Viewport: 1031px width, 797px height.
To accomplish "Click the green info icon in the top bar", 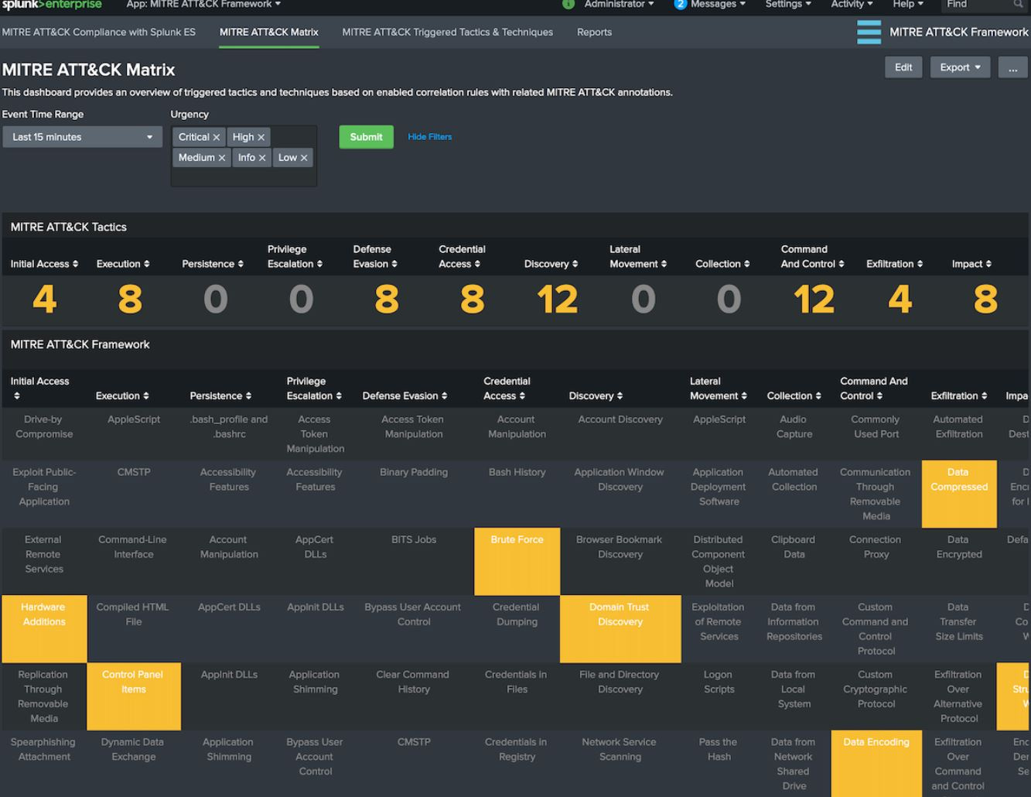I will tap(568, 5).
